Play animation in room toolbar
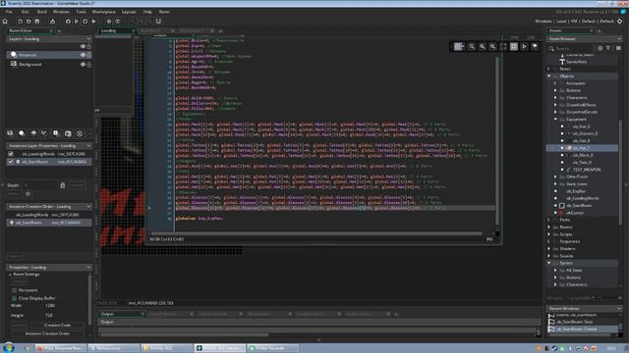The height and width of the screenshot is (353, 629). tap(524, 46)
